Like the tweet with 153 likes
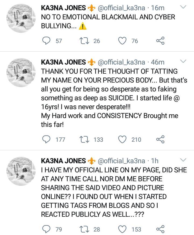Image resolution: width=194 pixels, height=235 pixels. click(x=123, y=229)
